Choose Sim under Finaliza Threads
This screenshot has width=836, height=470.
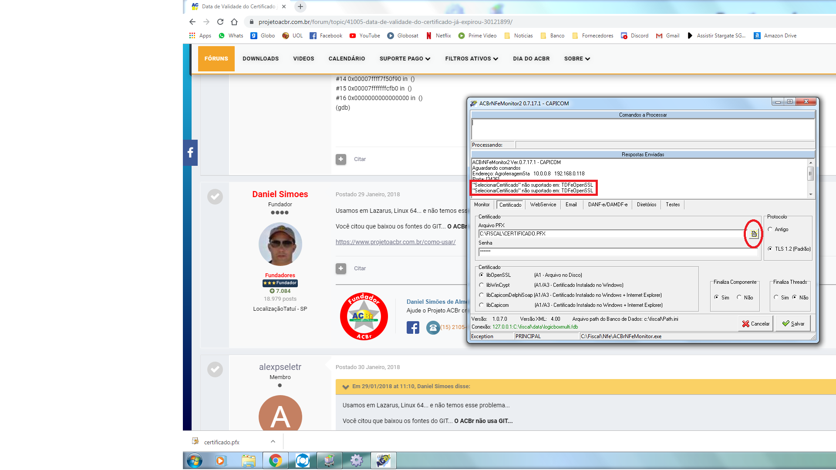[776, 297]
